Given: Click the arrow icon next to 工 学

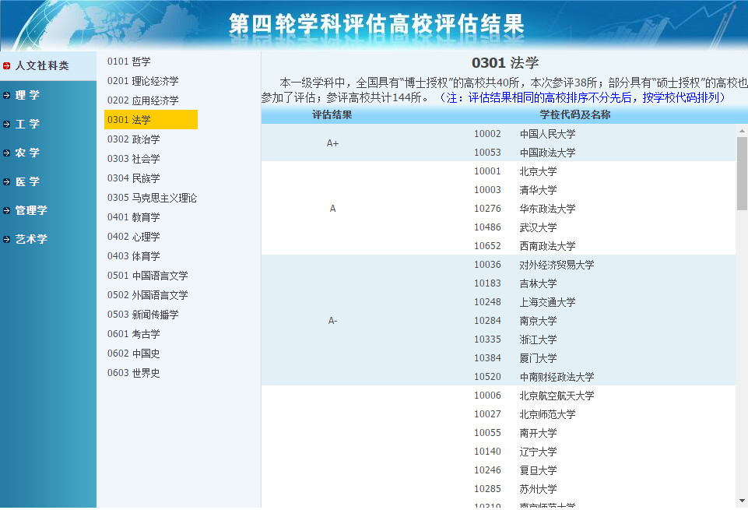Looking at the screenshot, I should click(x=8, y=123).
